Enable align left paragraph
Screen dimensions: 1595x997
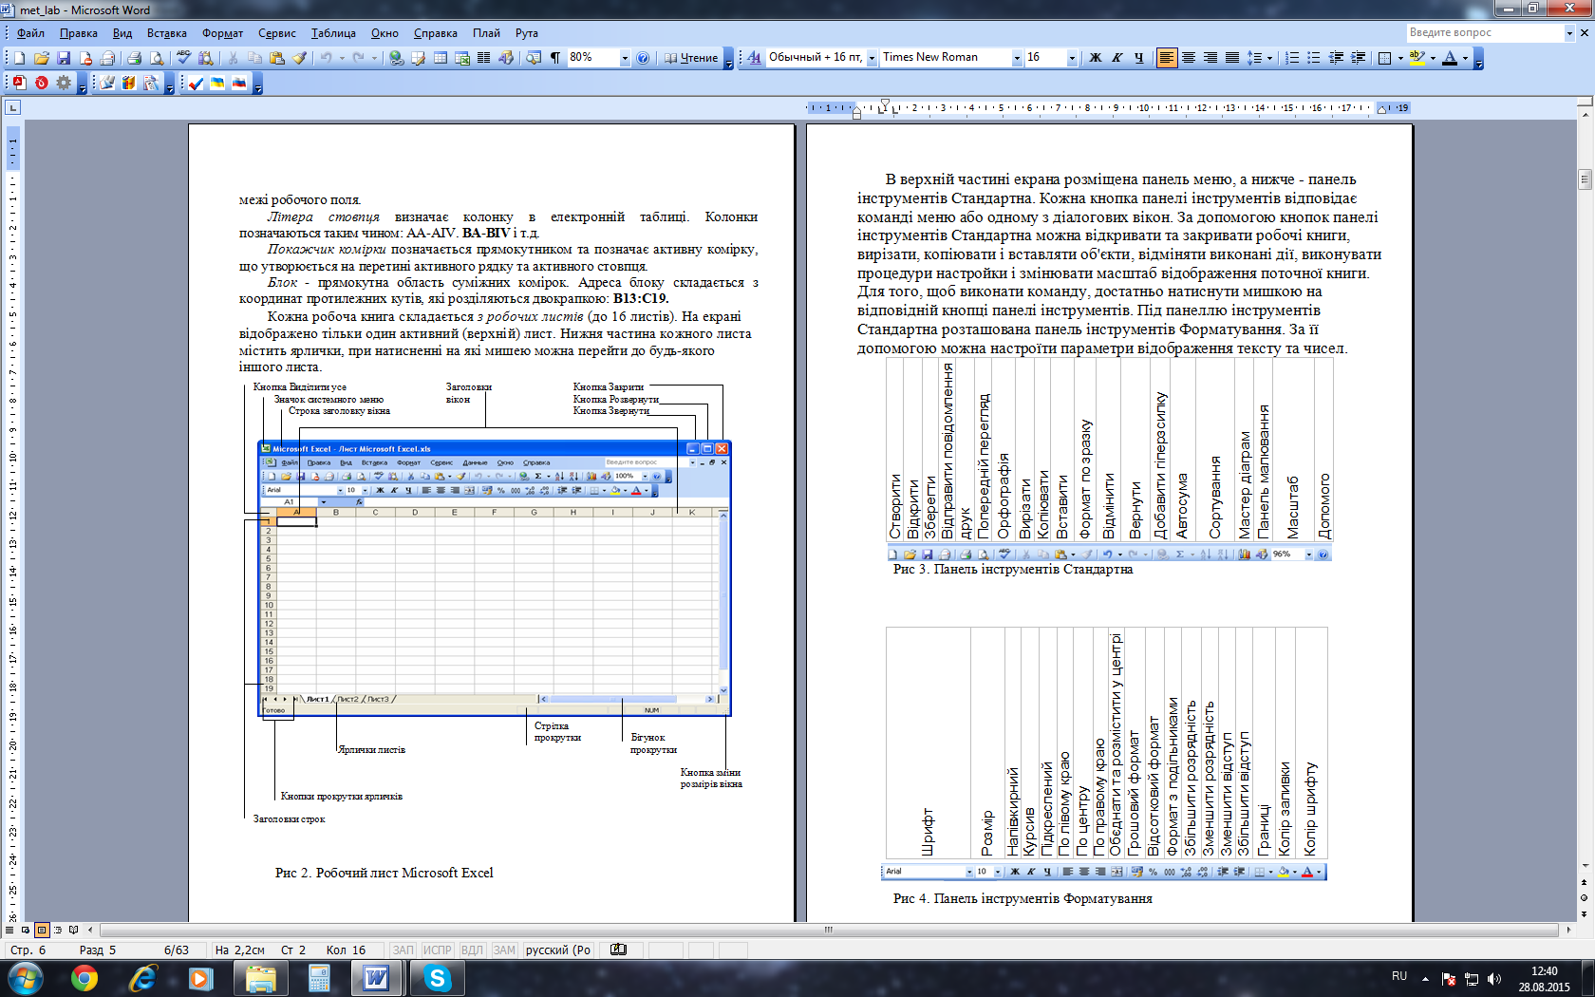coord(1167,58)
